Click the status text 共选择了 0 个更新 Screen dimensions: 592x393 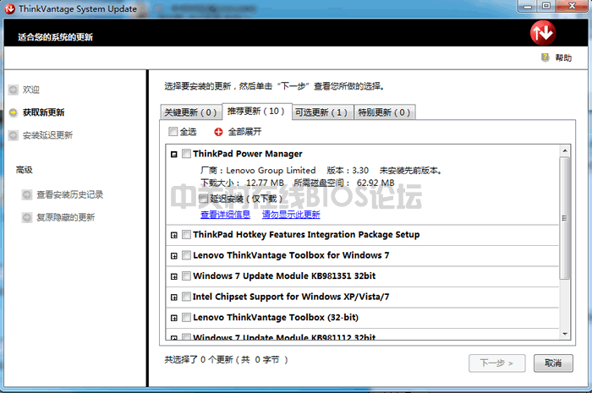click(199, 360)
